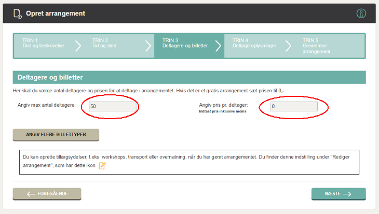Click the chevron arrow after TRIN 1

click(78, 46)
